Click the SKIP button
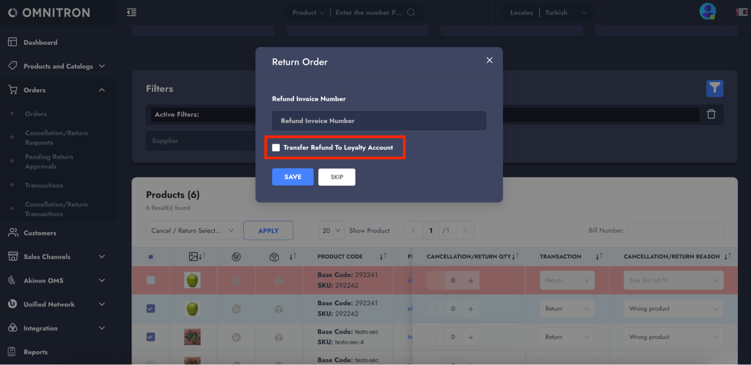The height and width of the screenshot is (365, 751). pyautogui.click(x=337, y=177)
